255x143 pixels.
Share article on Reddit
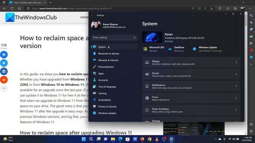[4, 80]
